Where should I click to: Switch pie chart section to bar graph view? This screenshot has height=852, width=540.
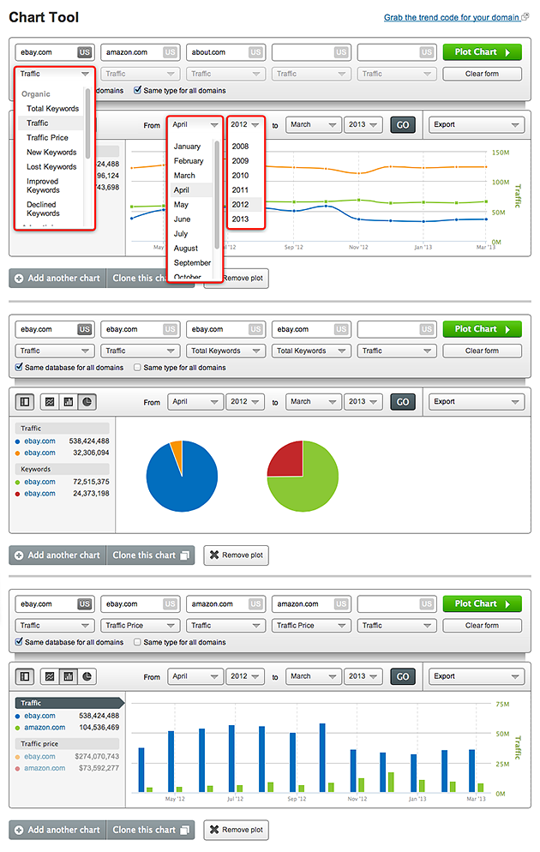click(69, 402)
